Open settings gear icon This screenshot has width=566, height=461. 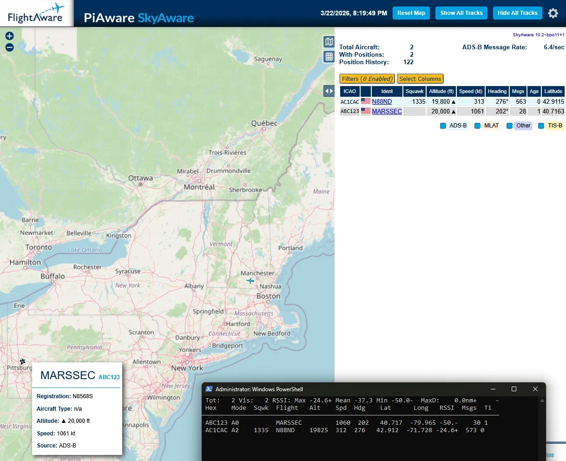pyautogui.click(x=553, y=13)
